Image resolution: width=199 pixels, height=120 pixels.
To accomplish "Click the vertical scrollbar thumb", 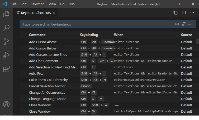I will [198, 41].
